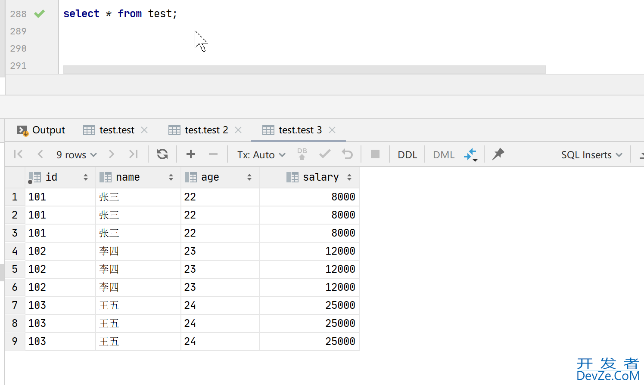644x385 pixels.
Task: Select row number 9 header
Action: (15, 342)
